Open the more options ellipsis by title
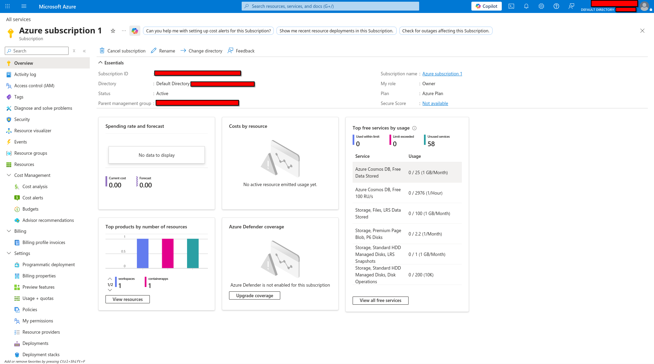654x364 pixels. 124,31
